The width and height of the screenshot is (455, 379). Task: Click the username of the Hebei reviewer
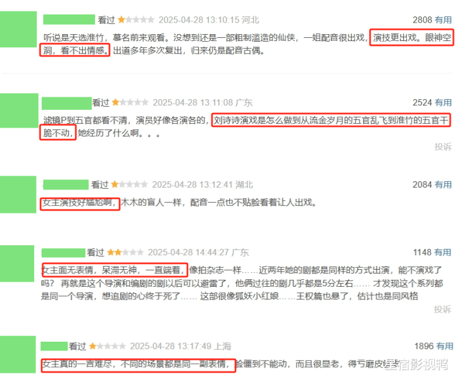[69, 20]
